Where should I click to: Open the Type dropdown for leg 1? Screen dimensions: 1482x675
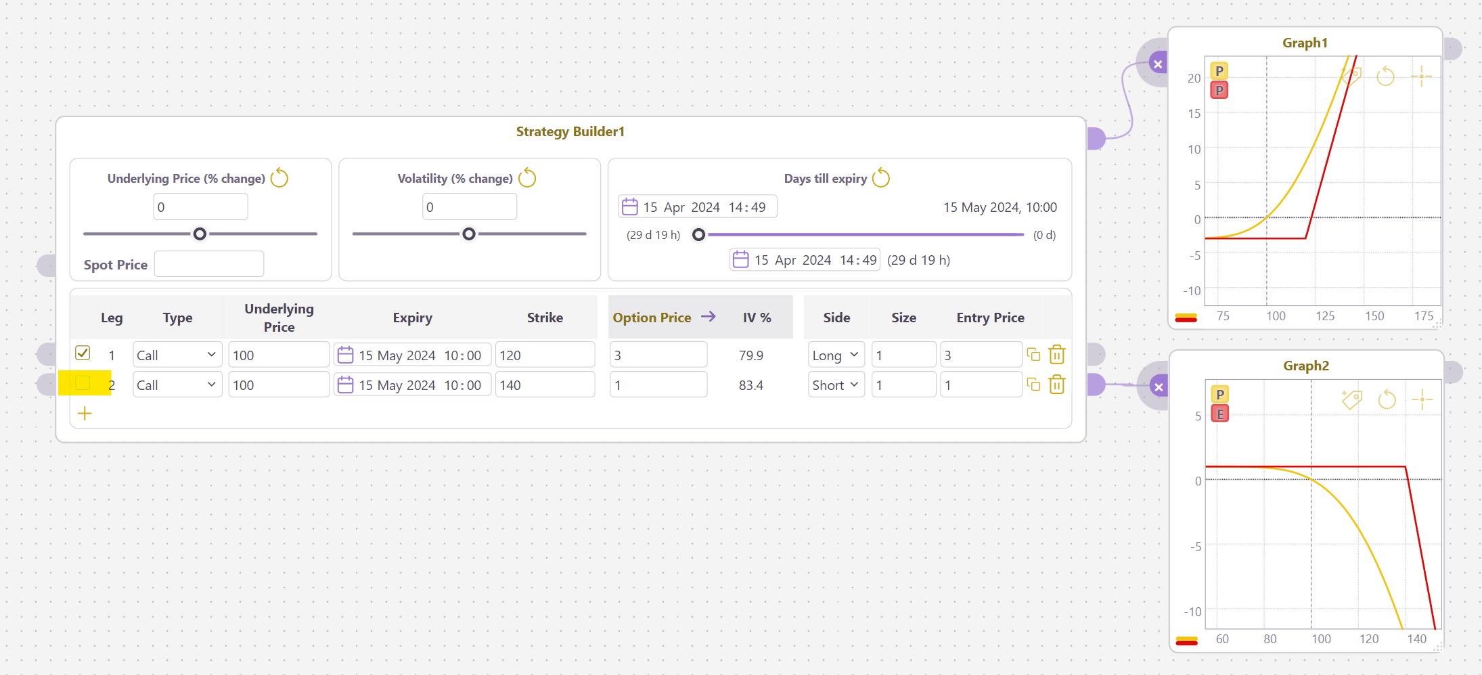pyautogui.click(x=177, y=355)
